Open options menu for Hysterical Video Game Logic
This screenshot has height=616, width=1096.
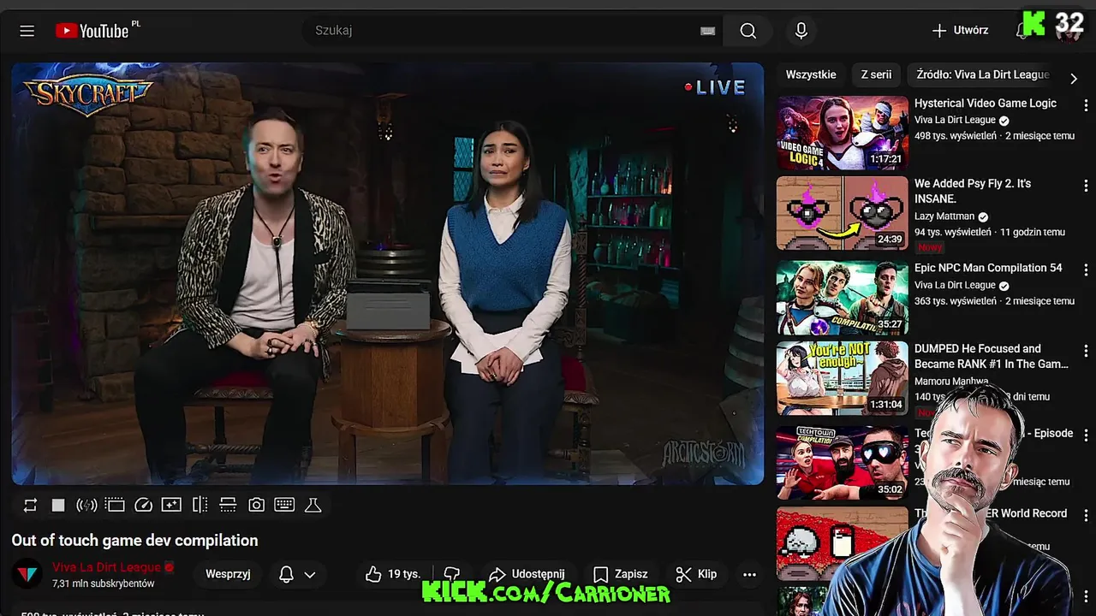click(1086, 104)
